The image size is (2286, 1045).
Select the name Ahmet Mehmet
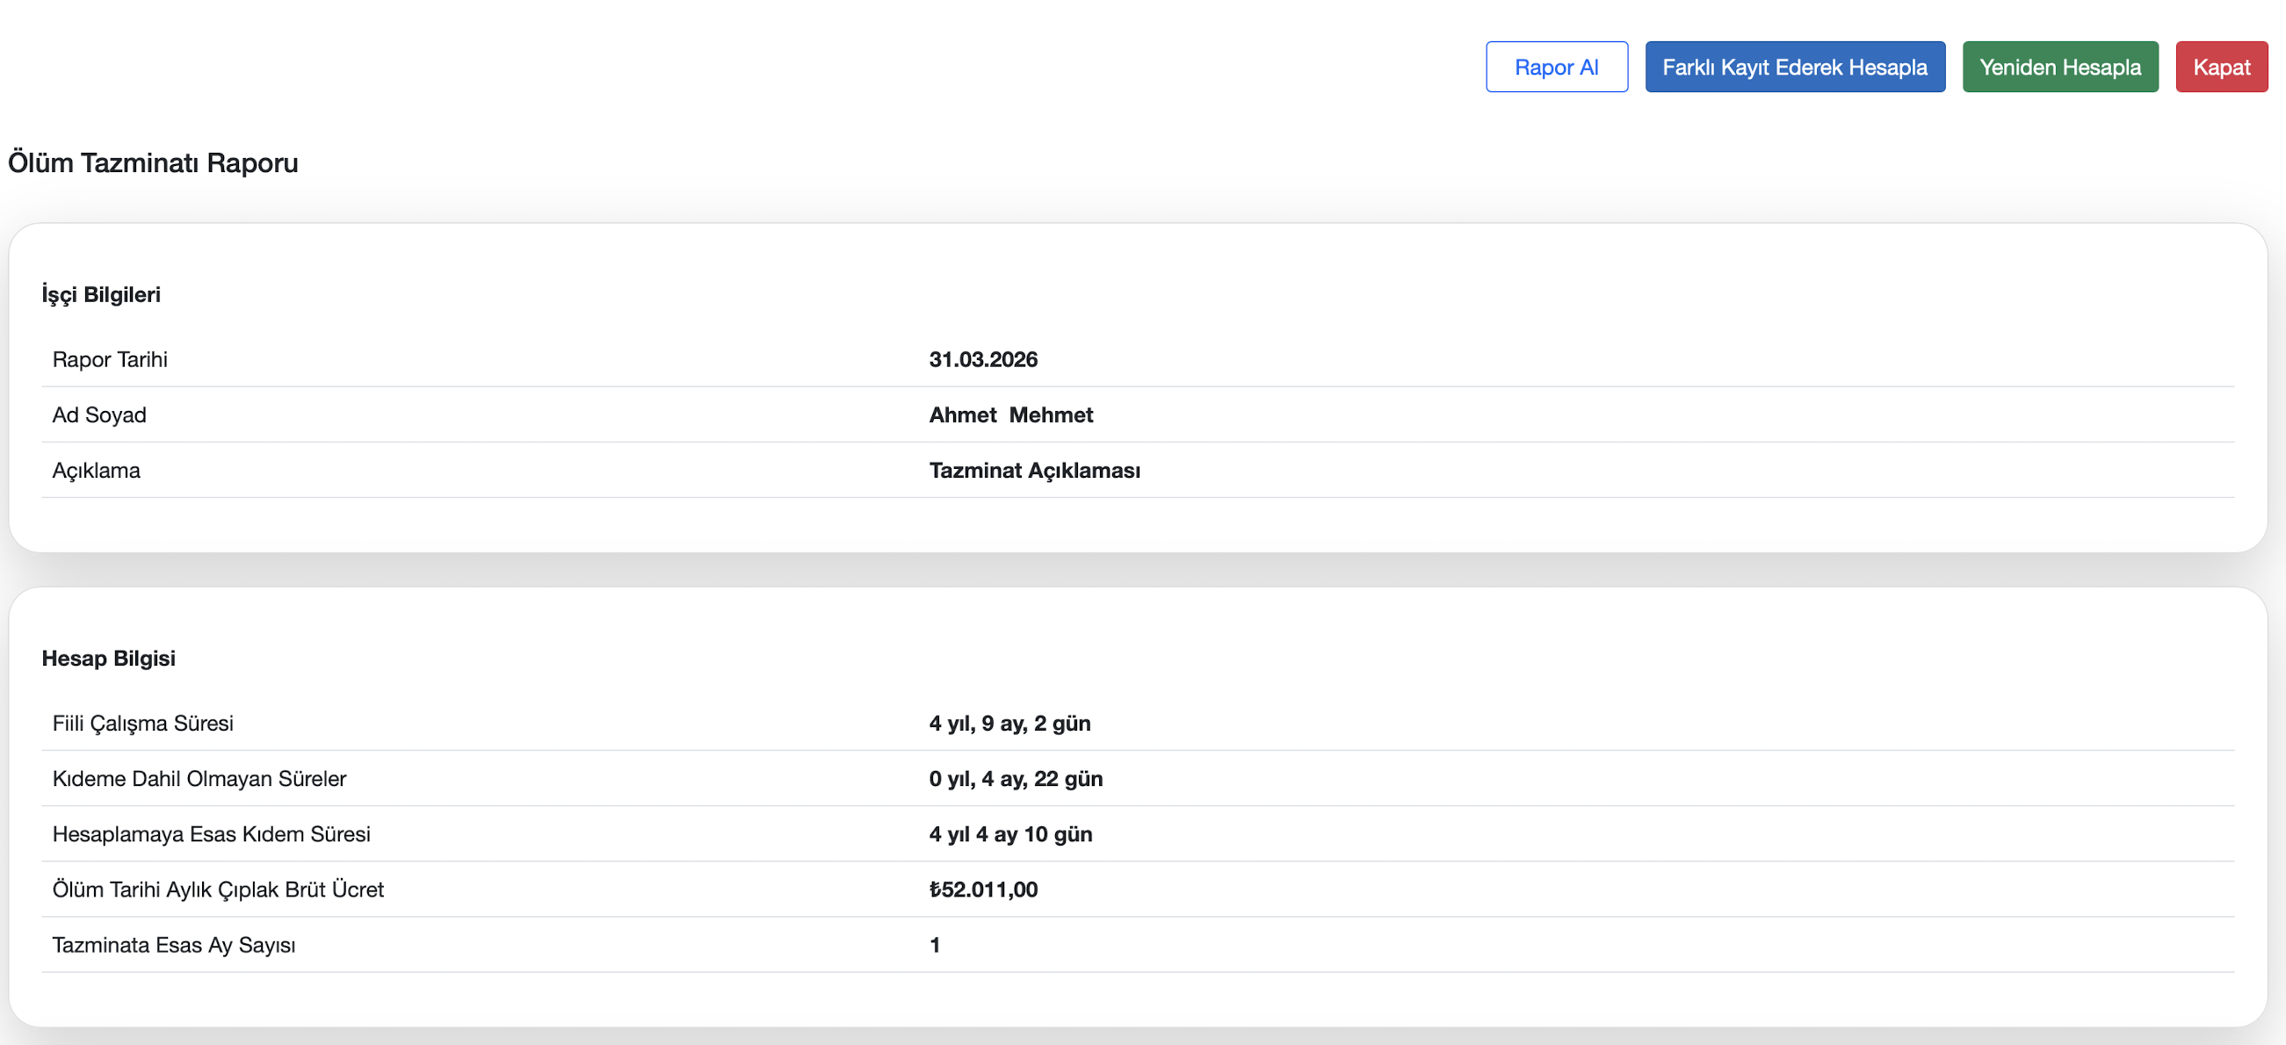coord(1009,414)
